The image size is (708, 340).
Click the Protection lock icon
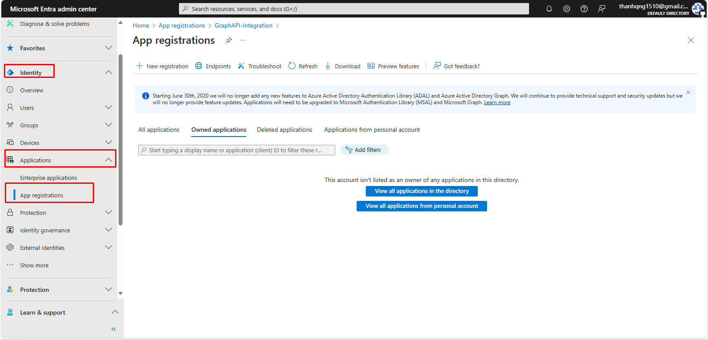click(10, 212)
